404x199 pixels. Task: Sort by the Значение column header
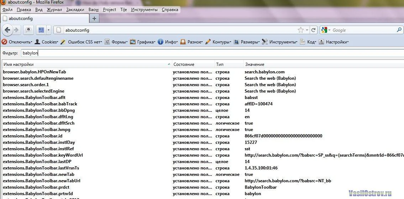point(324,64)
